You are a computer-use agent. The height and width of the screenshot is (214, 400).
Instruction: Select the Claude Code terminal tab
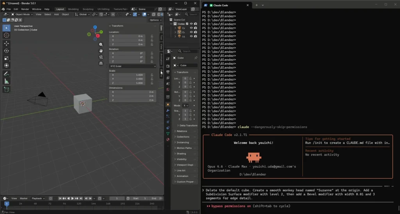tap(227, 5)
